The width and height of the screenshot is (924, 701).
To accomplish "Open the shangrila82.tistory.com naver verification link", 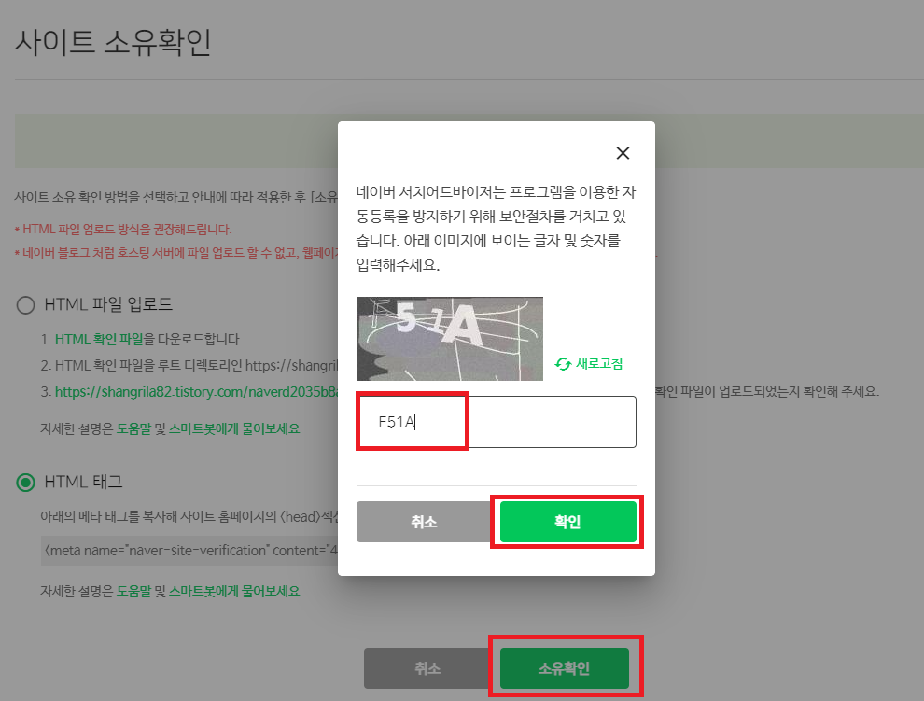I will (x=196, y=391).
